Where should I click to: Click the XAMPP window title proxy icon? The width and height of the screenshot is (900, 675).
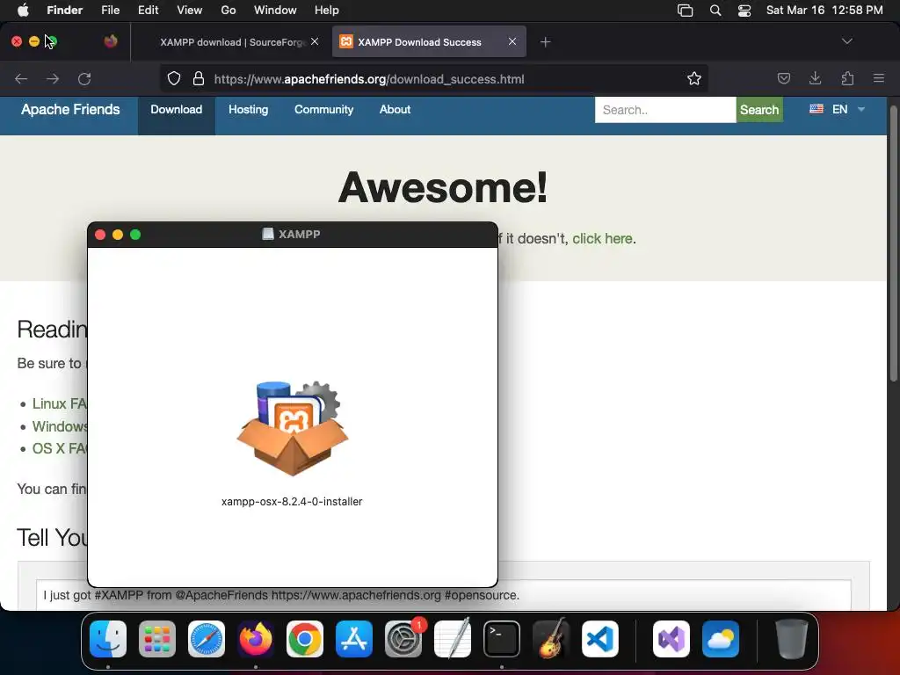point(267,234)
